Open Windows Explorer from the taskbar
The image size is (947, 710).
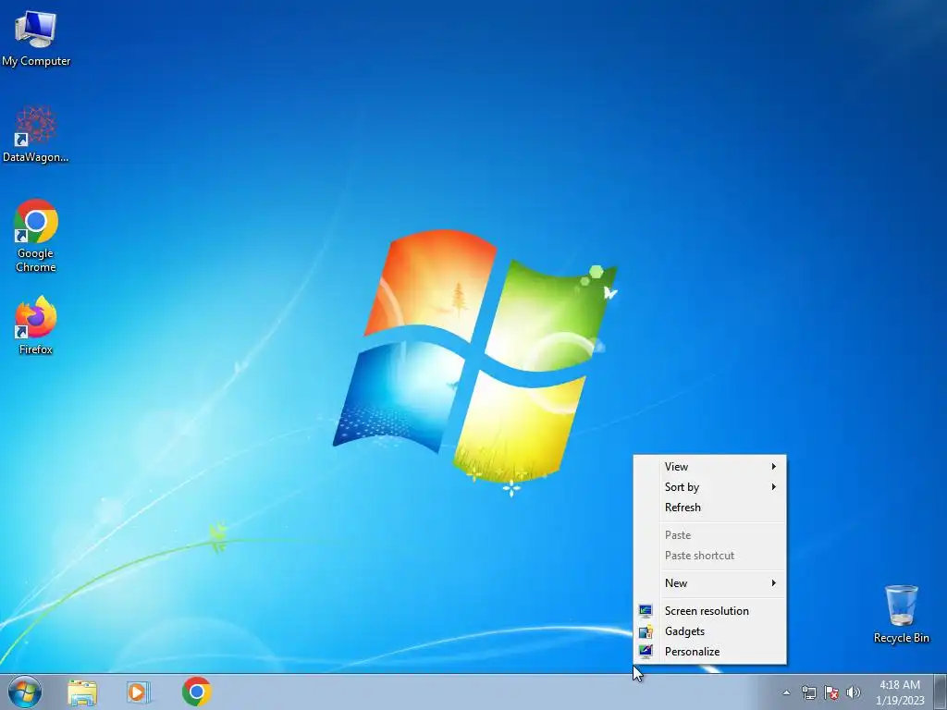pyautogui.click(x=82, y=692)
